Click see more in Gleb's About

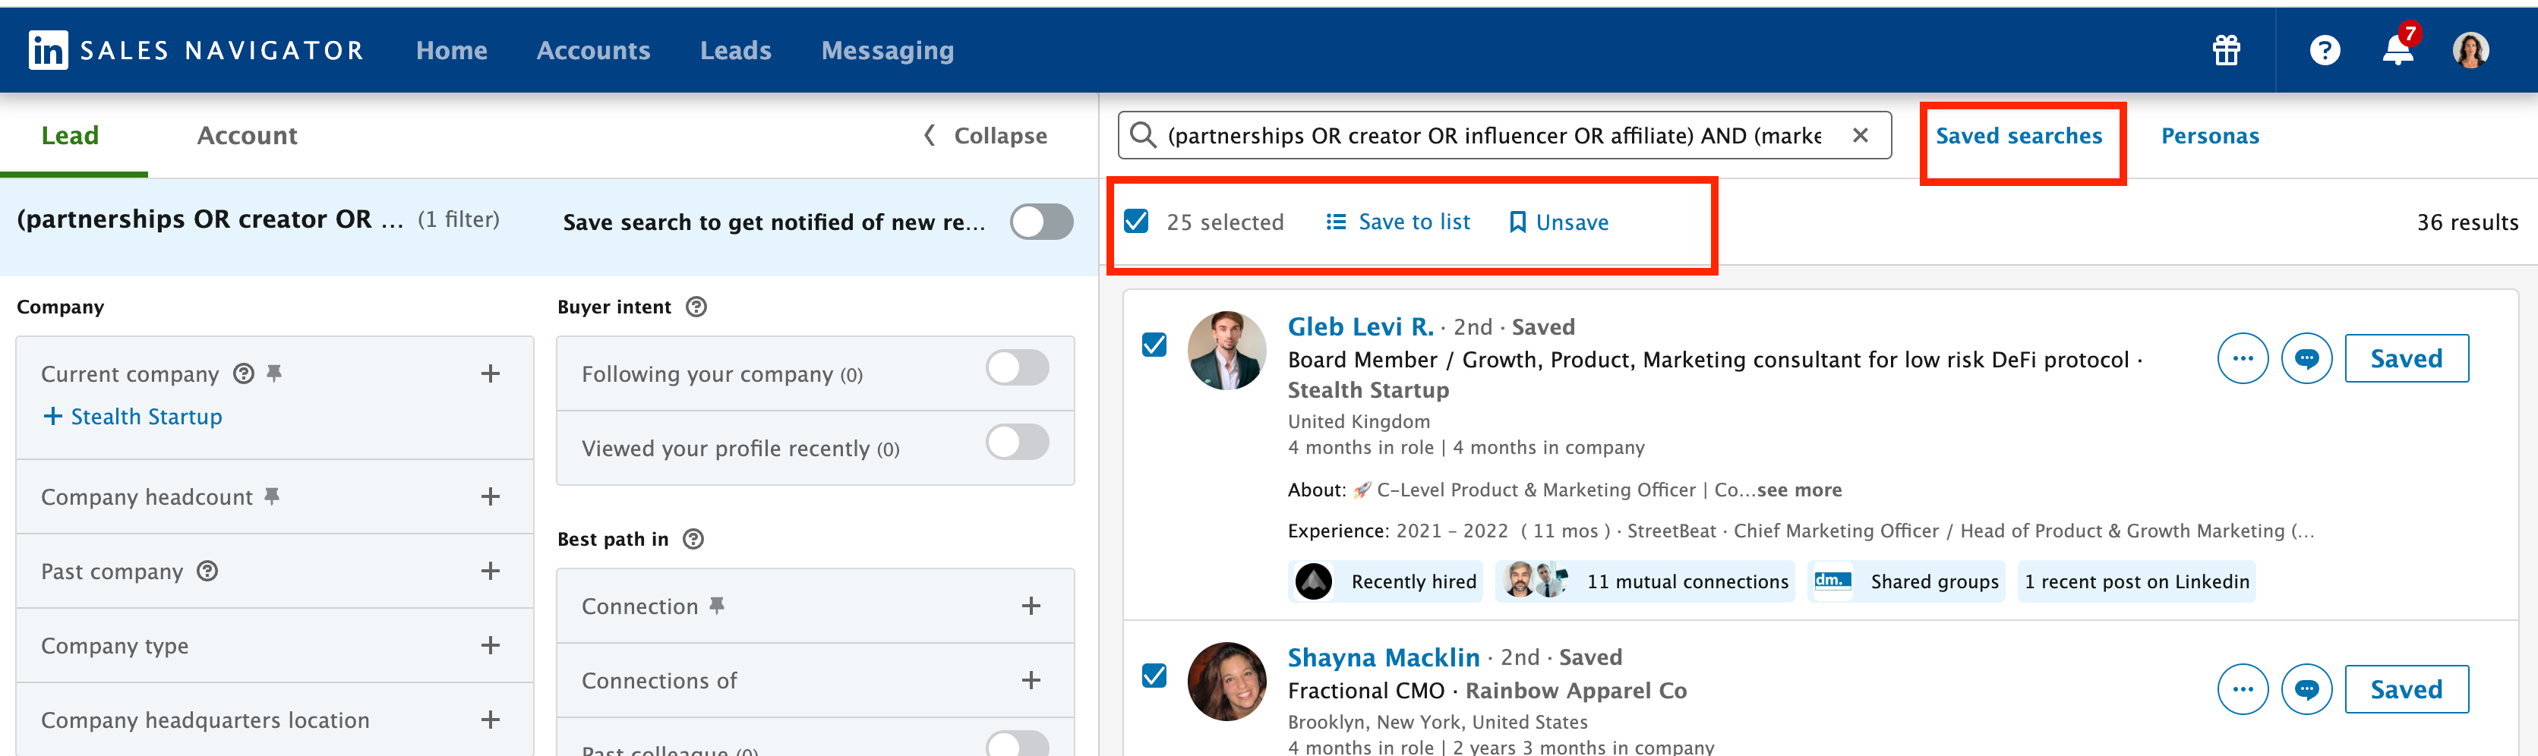(x=1799, y=490)
